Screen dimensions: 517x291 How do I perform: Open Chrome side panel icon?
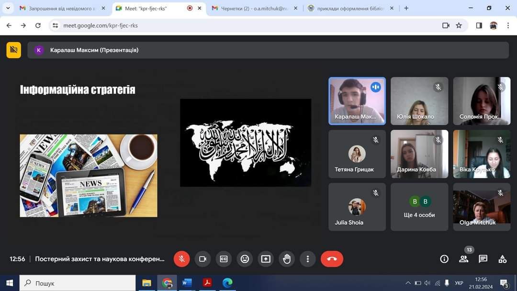[479, 25]
